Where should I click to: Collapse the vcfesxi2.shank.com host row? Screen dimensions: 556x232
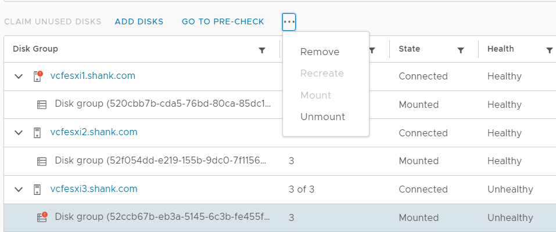19,133
